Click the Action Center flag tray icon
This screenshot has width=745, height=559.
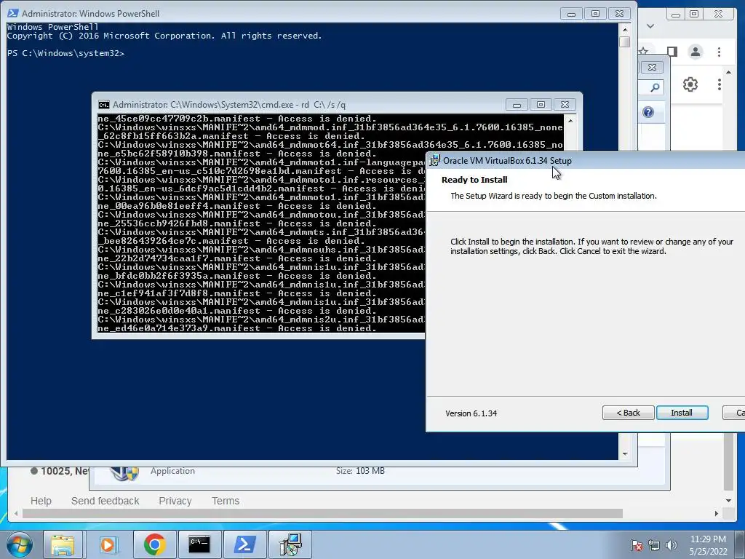tap(636, 545)
